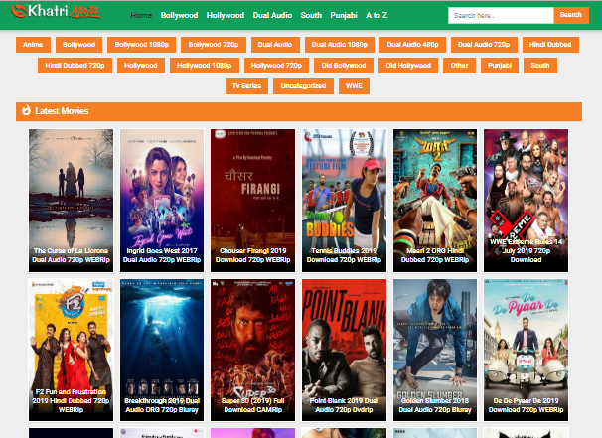This screenshot has height=438, width=602.
Task: Open the Tv Series category tag
Action: [247, 86]
